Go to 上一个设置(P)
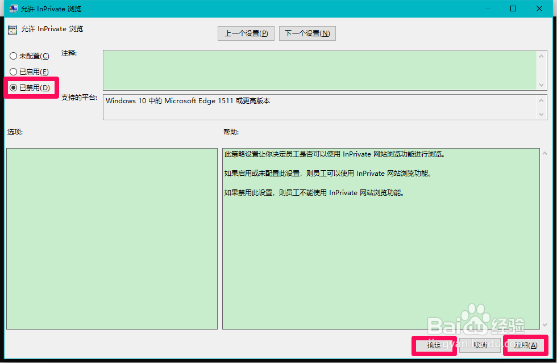The height and width of the screenshot is (363, 557). tap(246, 33)
